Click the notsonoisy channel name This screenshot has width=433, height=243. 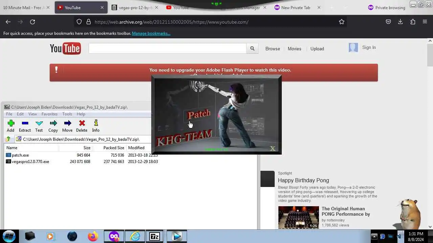(335, 220)
